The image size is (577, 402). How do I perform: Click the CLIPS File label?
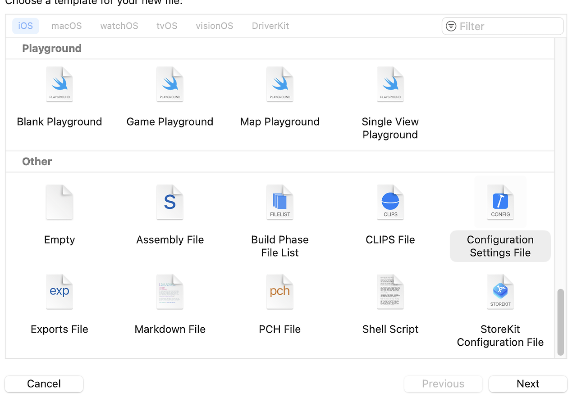click(390, 239)
